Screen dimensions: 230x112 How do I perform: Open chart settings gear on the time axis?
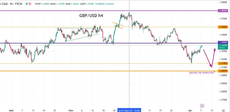coord(223,110)
